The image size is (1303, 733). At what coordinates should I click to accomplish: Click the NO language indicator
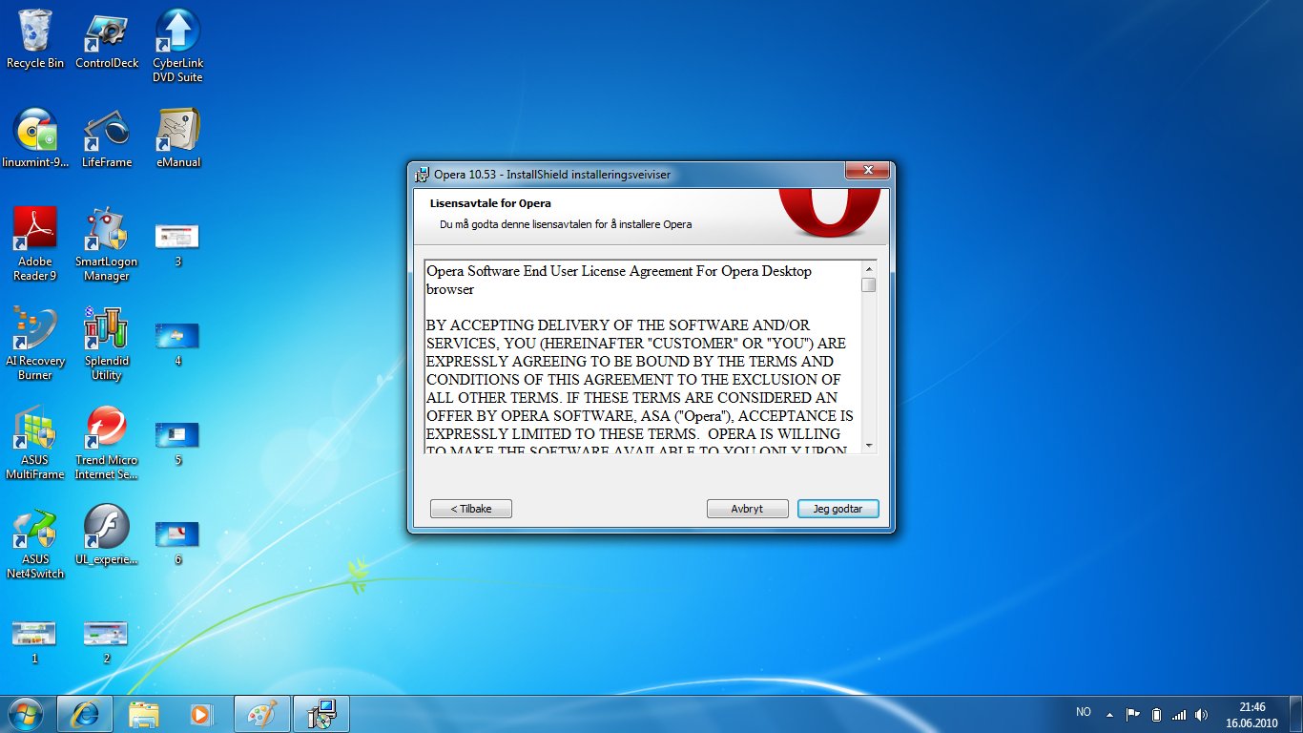point(1084,713)
